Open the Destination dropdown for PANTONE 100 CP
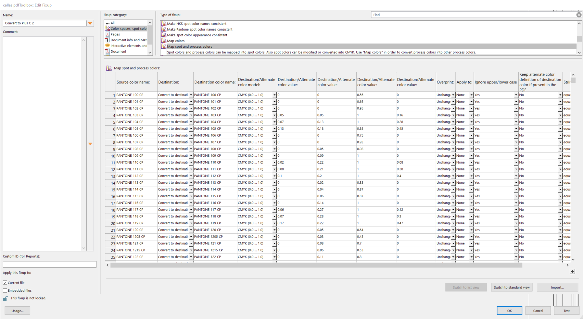 coord(191,95)
